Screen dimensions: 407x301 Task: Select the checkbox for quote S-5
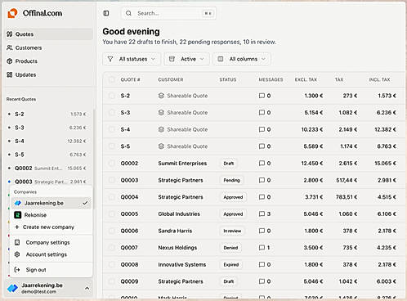pos(112,146)
